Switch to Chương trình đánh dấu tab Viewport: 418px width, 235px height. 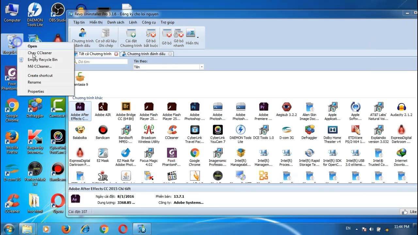tap(146, 54)
